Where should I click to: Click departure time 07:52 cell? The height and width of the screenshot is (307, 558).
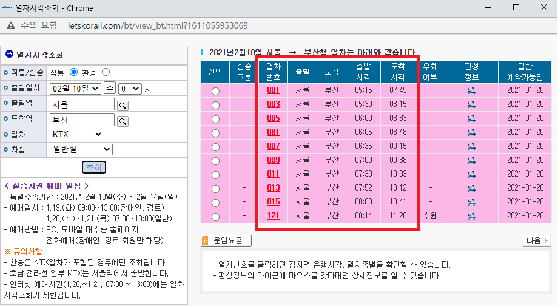click(x=363, y=187)
